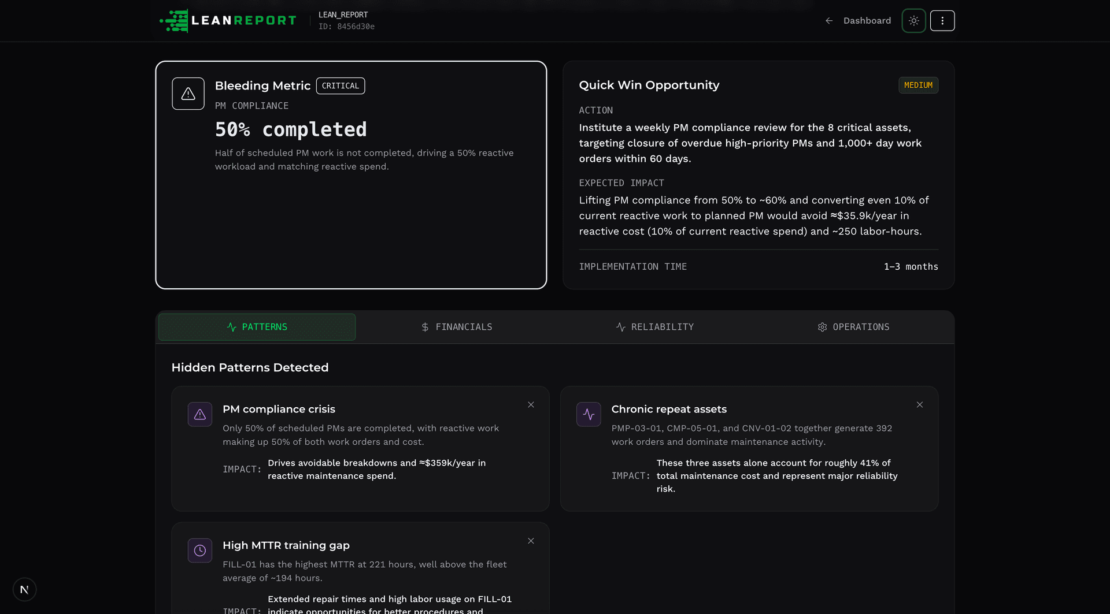1110x614 pixels.
Task: Click the back arrow beside Dashboard
Action: 829,21
